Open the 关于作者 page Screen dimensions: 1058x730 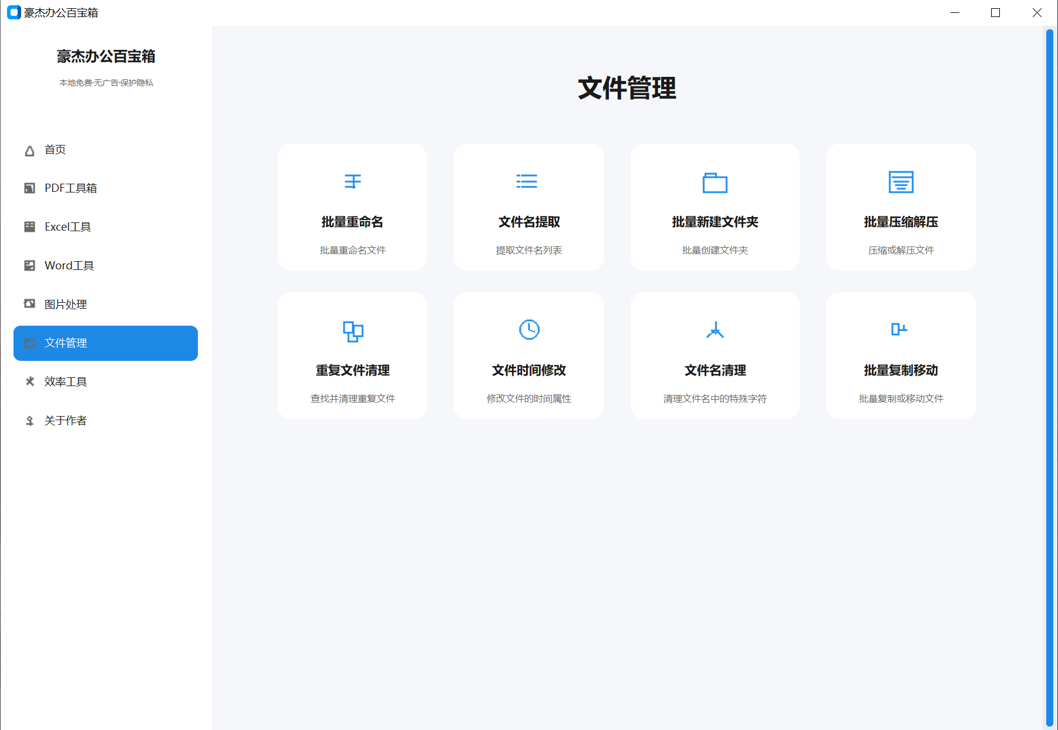pyautogui.click(x=106, y=421)
